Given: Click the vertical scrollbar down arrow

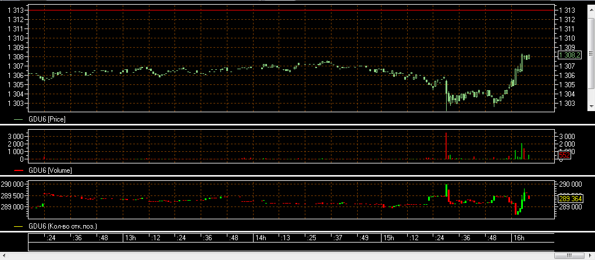Looking at the screenshot, I should [x=591, y=106].
